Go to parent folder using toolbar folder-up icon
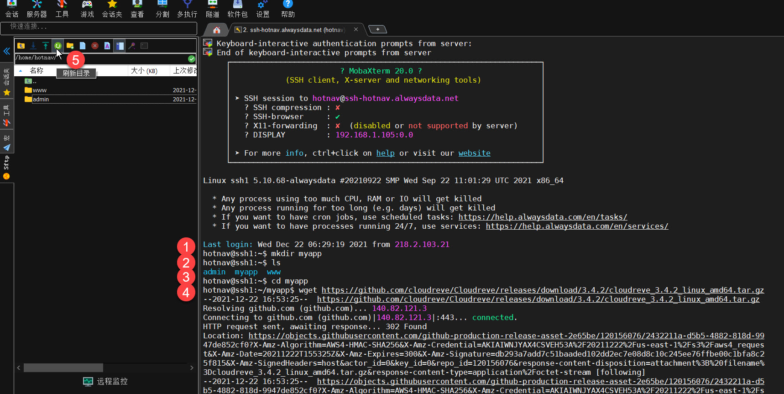The height and width of the screenshot is (394, 784). tap(21, 46)
